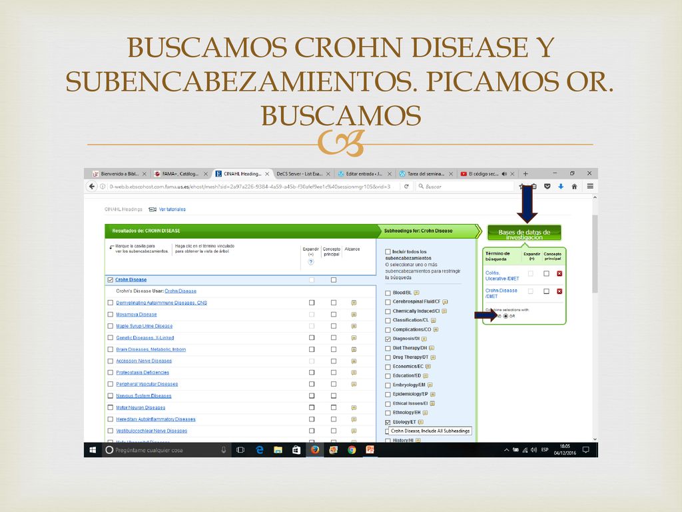Open the Firefox downloads arrow
The image size is (682, 512).
[561, 187]
